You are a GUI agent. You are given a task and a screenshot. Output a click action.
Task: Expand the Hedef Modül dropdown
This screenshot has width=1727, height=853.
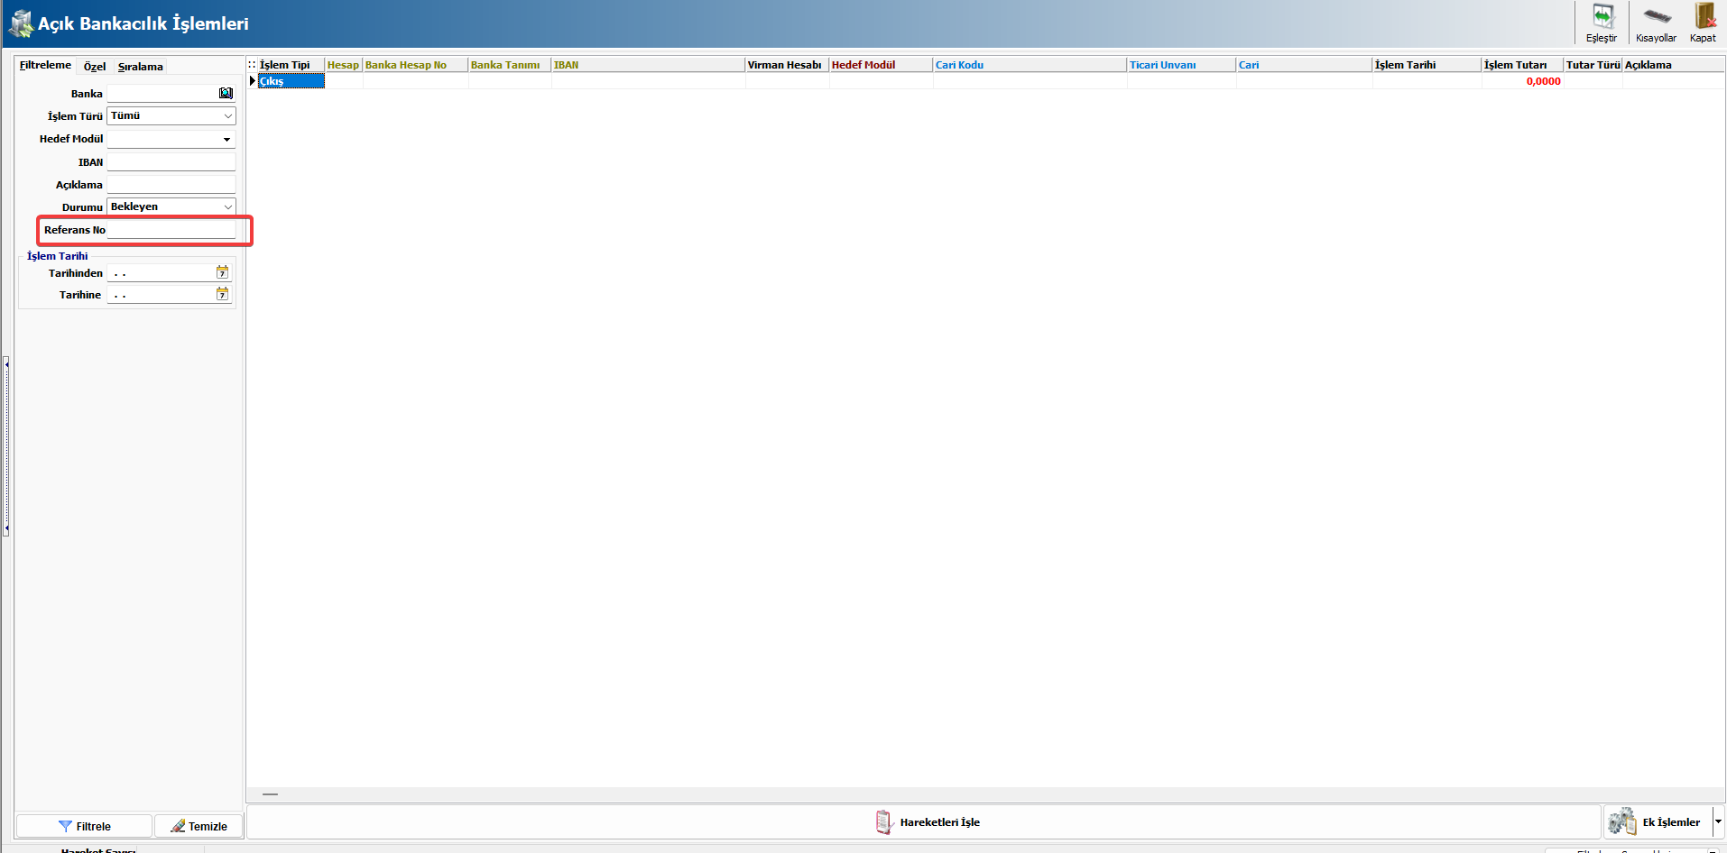tap(226, 140)
